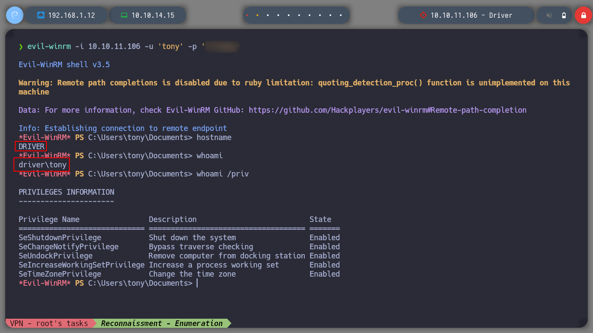Switch to the sixth workspace dot
Screen dimensions: 593x333
coord(299,15)
